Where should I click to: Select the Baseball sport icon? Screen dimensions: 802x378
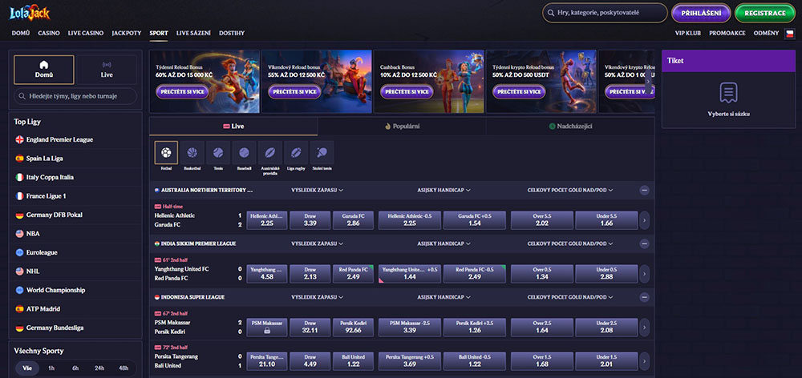click(x=244, y=152)
